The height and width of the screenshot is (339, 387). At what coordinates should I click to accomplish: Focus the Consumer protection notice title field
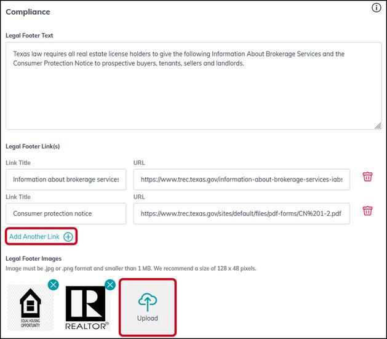coord(66,213)
